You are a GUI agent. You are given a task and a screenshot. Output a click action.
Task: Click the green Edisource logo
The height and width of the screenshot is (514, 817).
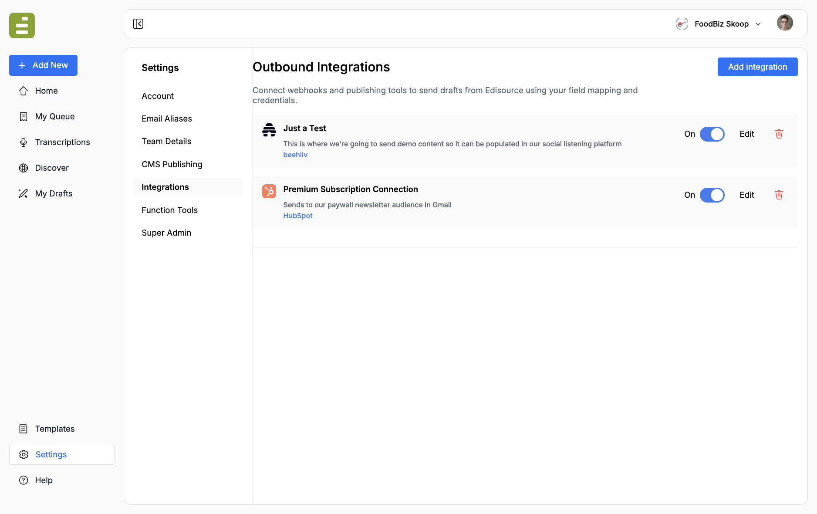22,25
